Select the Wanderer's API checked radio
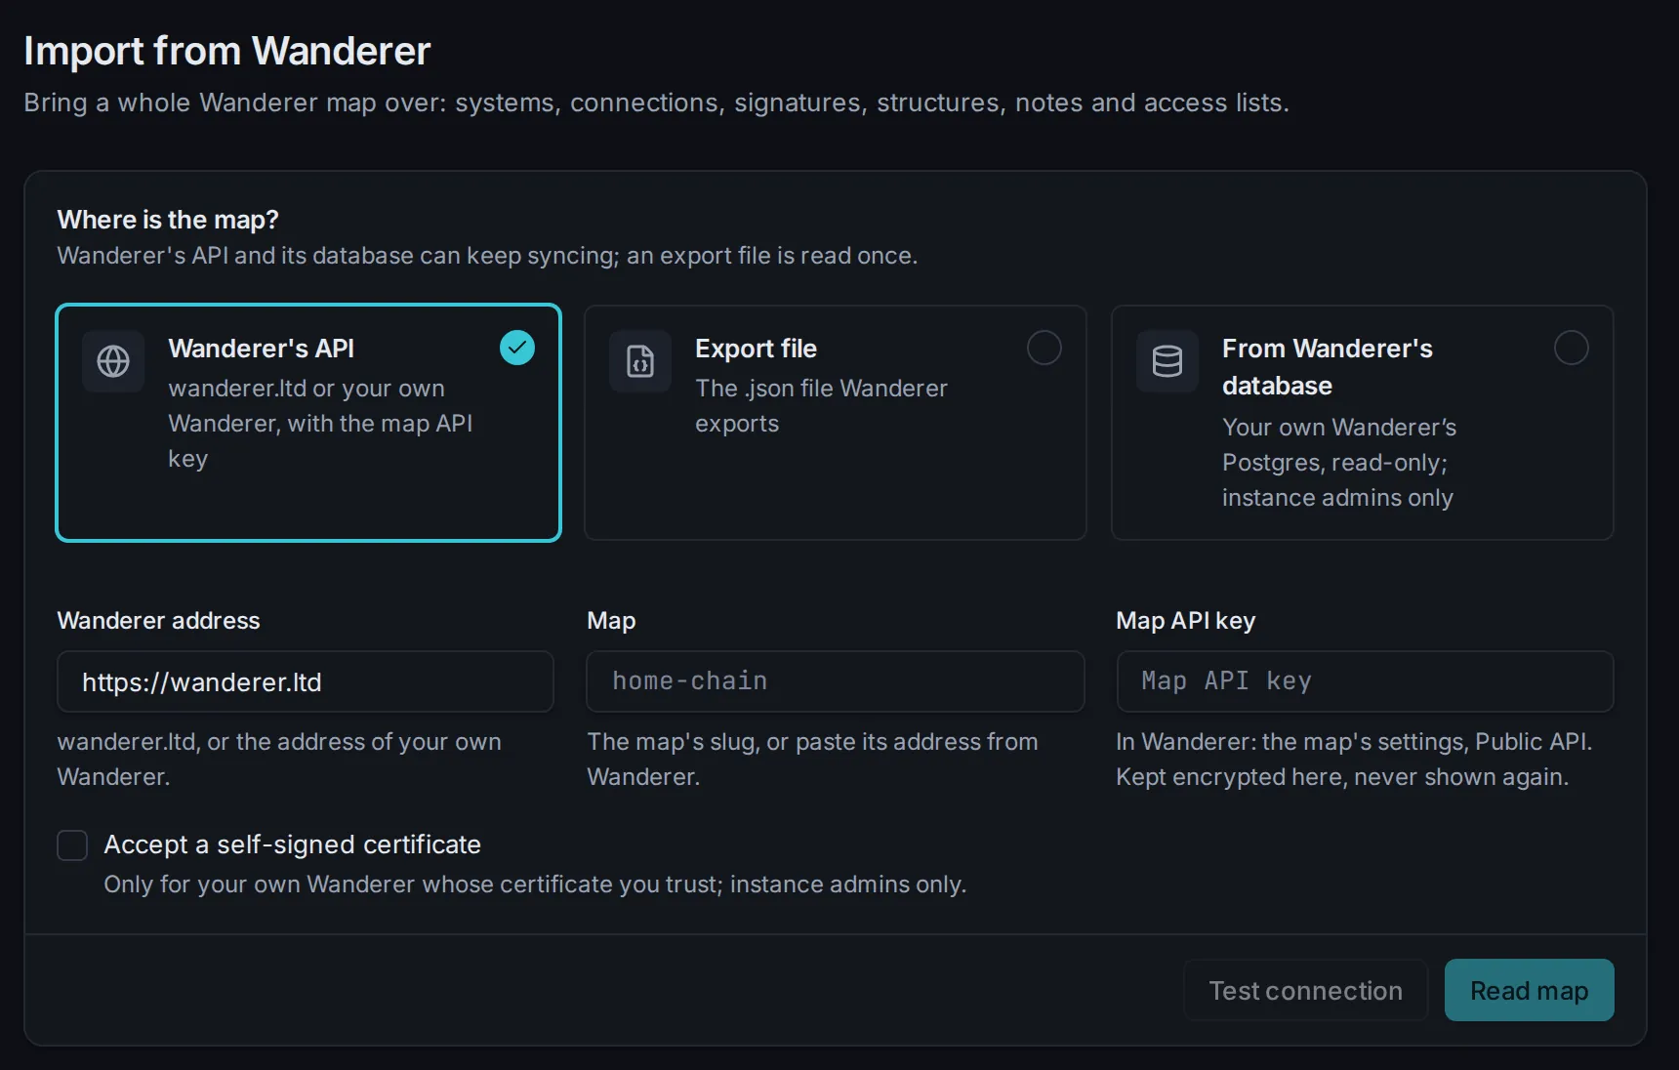1679x1070 pixels. click(517, 348)
